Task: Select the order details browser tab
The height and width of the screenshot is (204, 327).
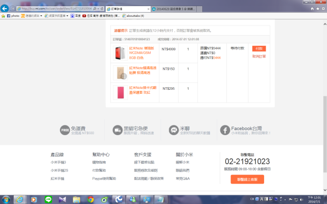Action: click(x=128, y=9)
